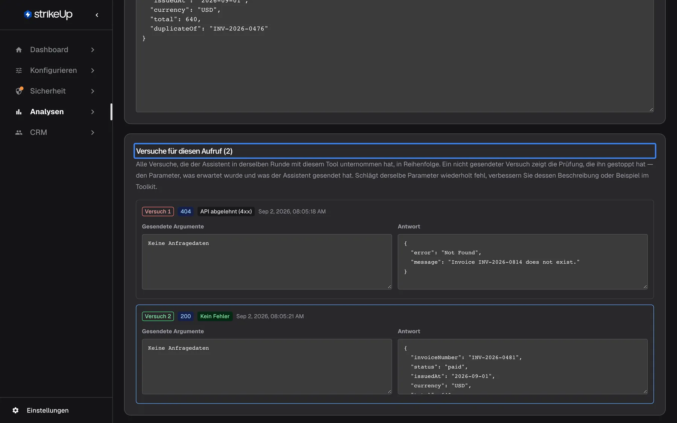Viewport: 677px width, 423px height.
Task: Expand the CRM submenu chevron
Action: (93, 132)
